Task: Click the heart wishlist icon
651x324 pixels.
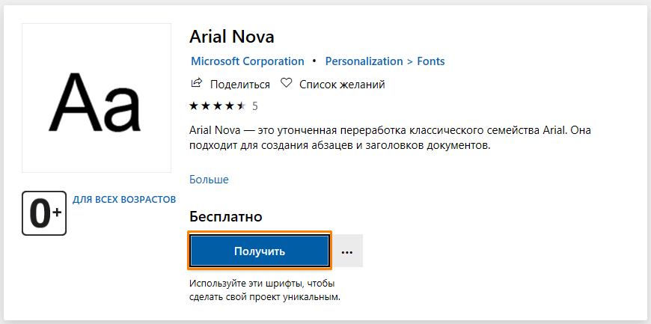Action: (286, 84)
